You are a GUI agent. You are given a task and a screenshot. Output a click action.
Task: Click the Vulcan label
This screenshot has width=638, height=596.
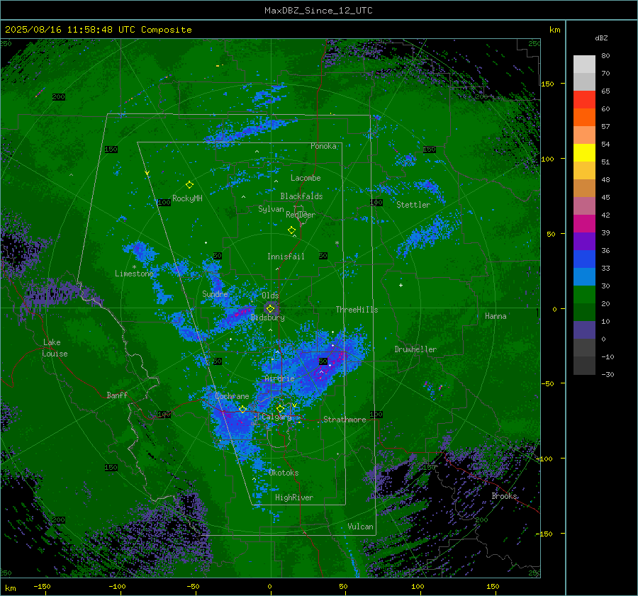click(360, 527)
